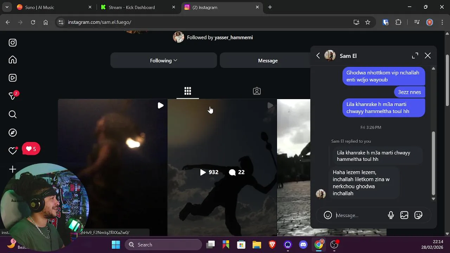Switch to the Instagram browser tab
Screen dimensions: 450x253
[221, 7]
